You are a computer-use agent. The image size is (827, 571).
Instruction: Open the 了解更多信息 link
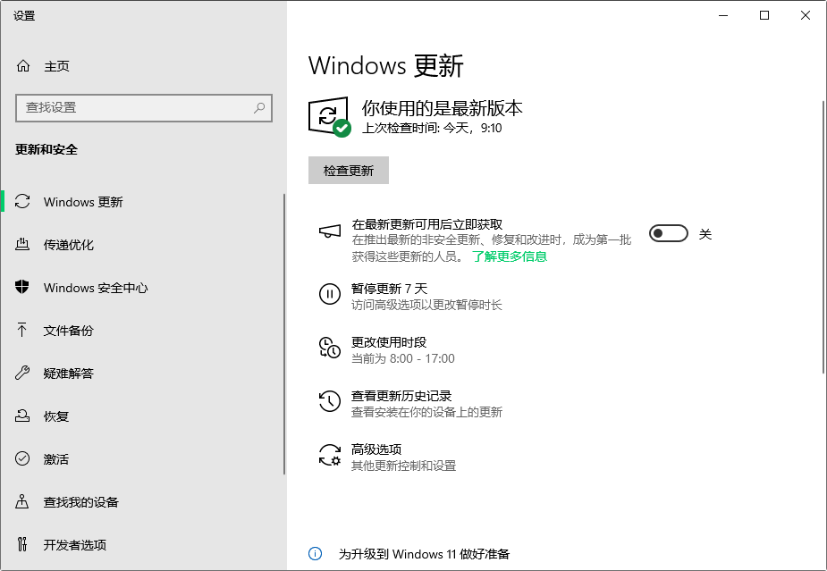(x=509, y=256)
